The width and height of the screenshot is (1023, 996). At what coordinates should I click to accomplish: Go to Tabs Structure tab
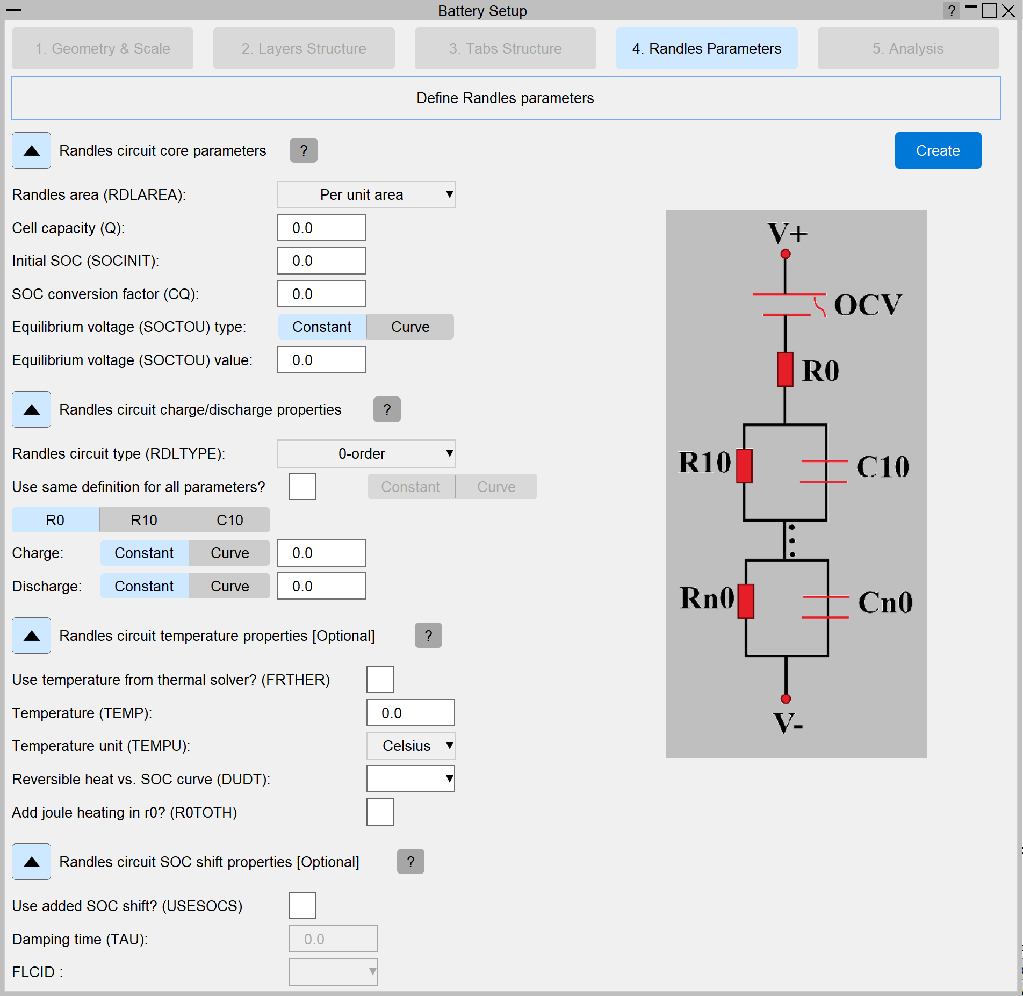point(506,48)
